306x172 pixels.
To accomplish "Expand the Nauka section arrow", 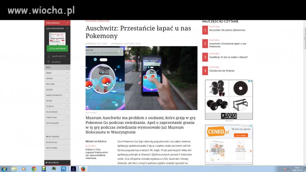I will [x=67, y=90].
